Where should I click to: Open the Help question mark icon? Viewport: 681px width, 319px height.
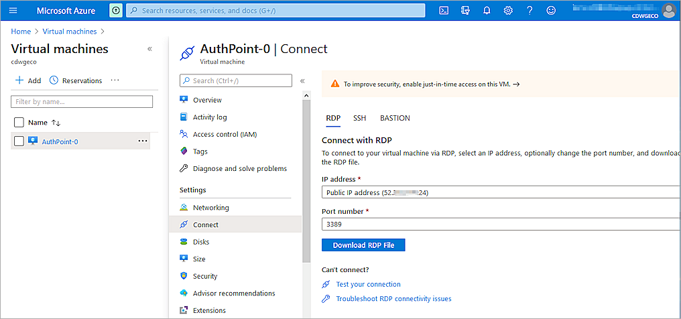coord(530,11)
